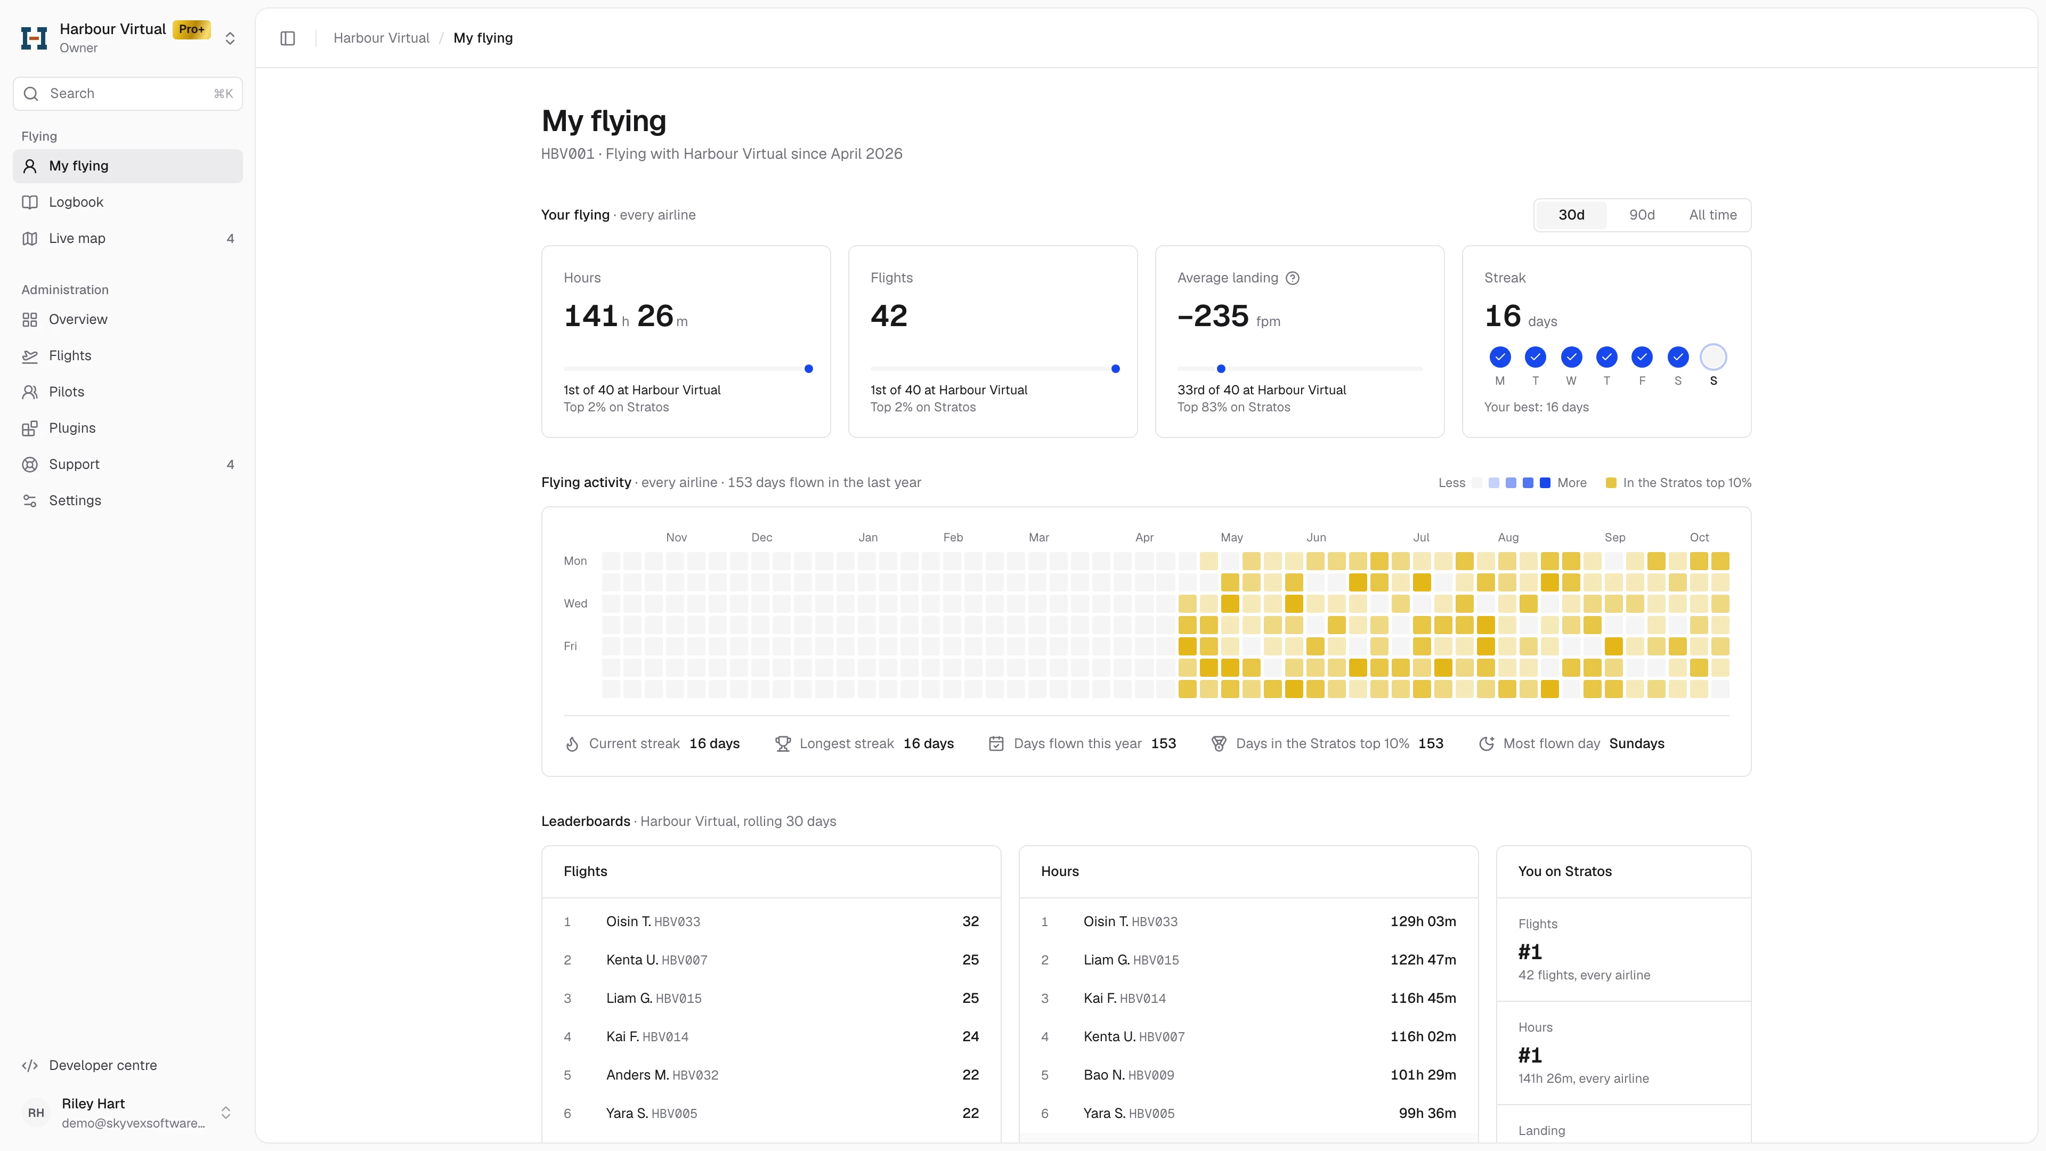The height and width of the screenshot is (1151, 2046).
Task: Click the Monday streak checkmark
Action: point(1499,358)
